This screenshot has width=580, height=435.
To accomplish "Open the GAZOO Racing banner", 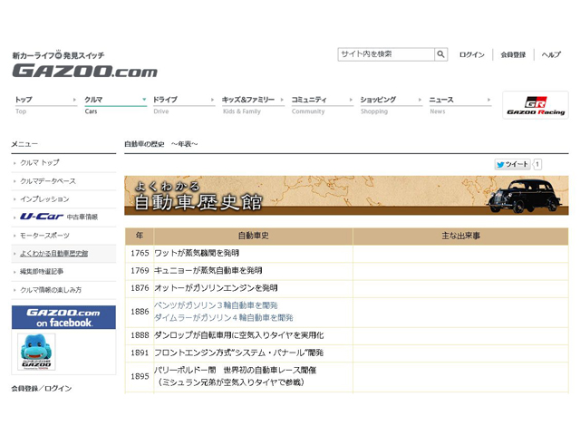I will [x=535, y=105].
